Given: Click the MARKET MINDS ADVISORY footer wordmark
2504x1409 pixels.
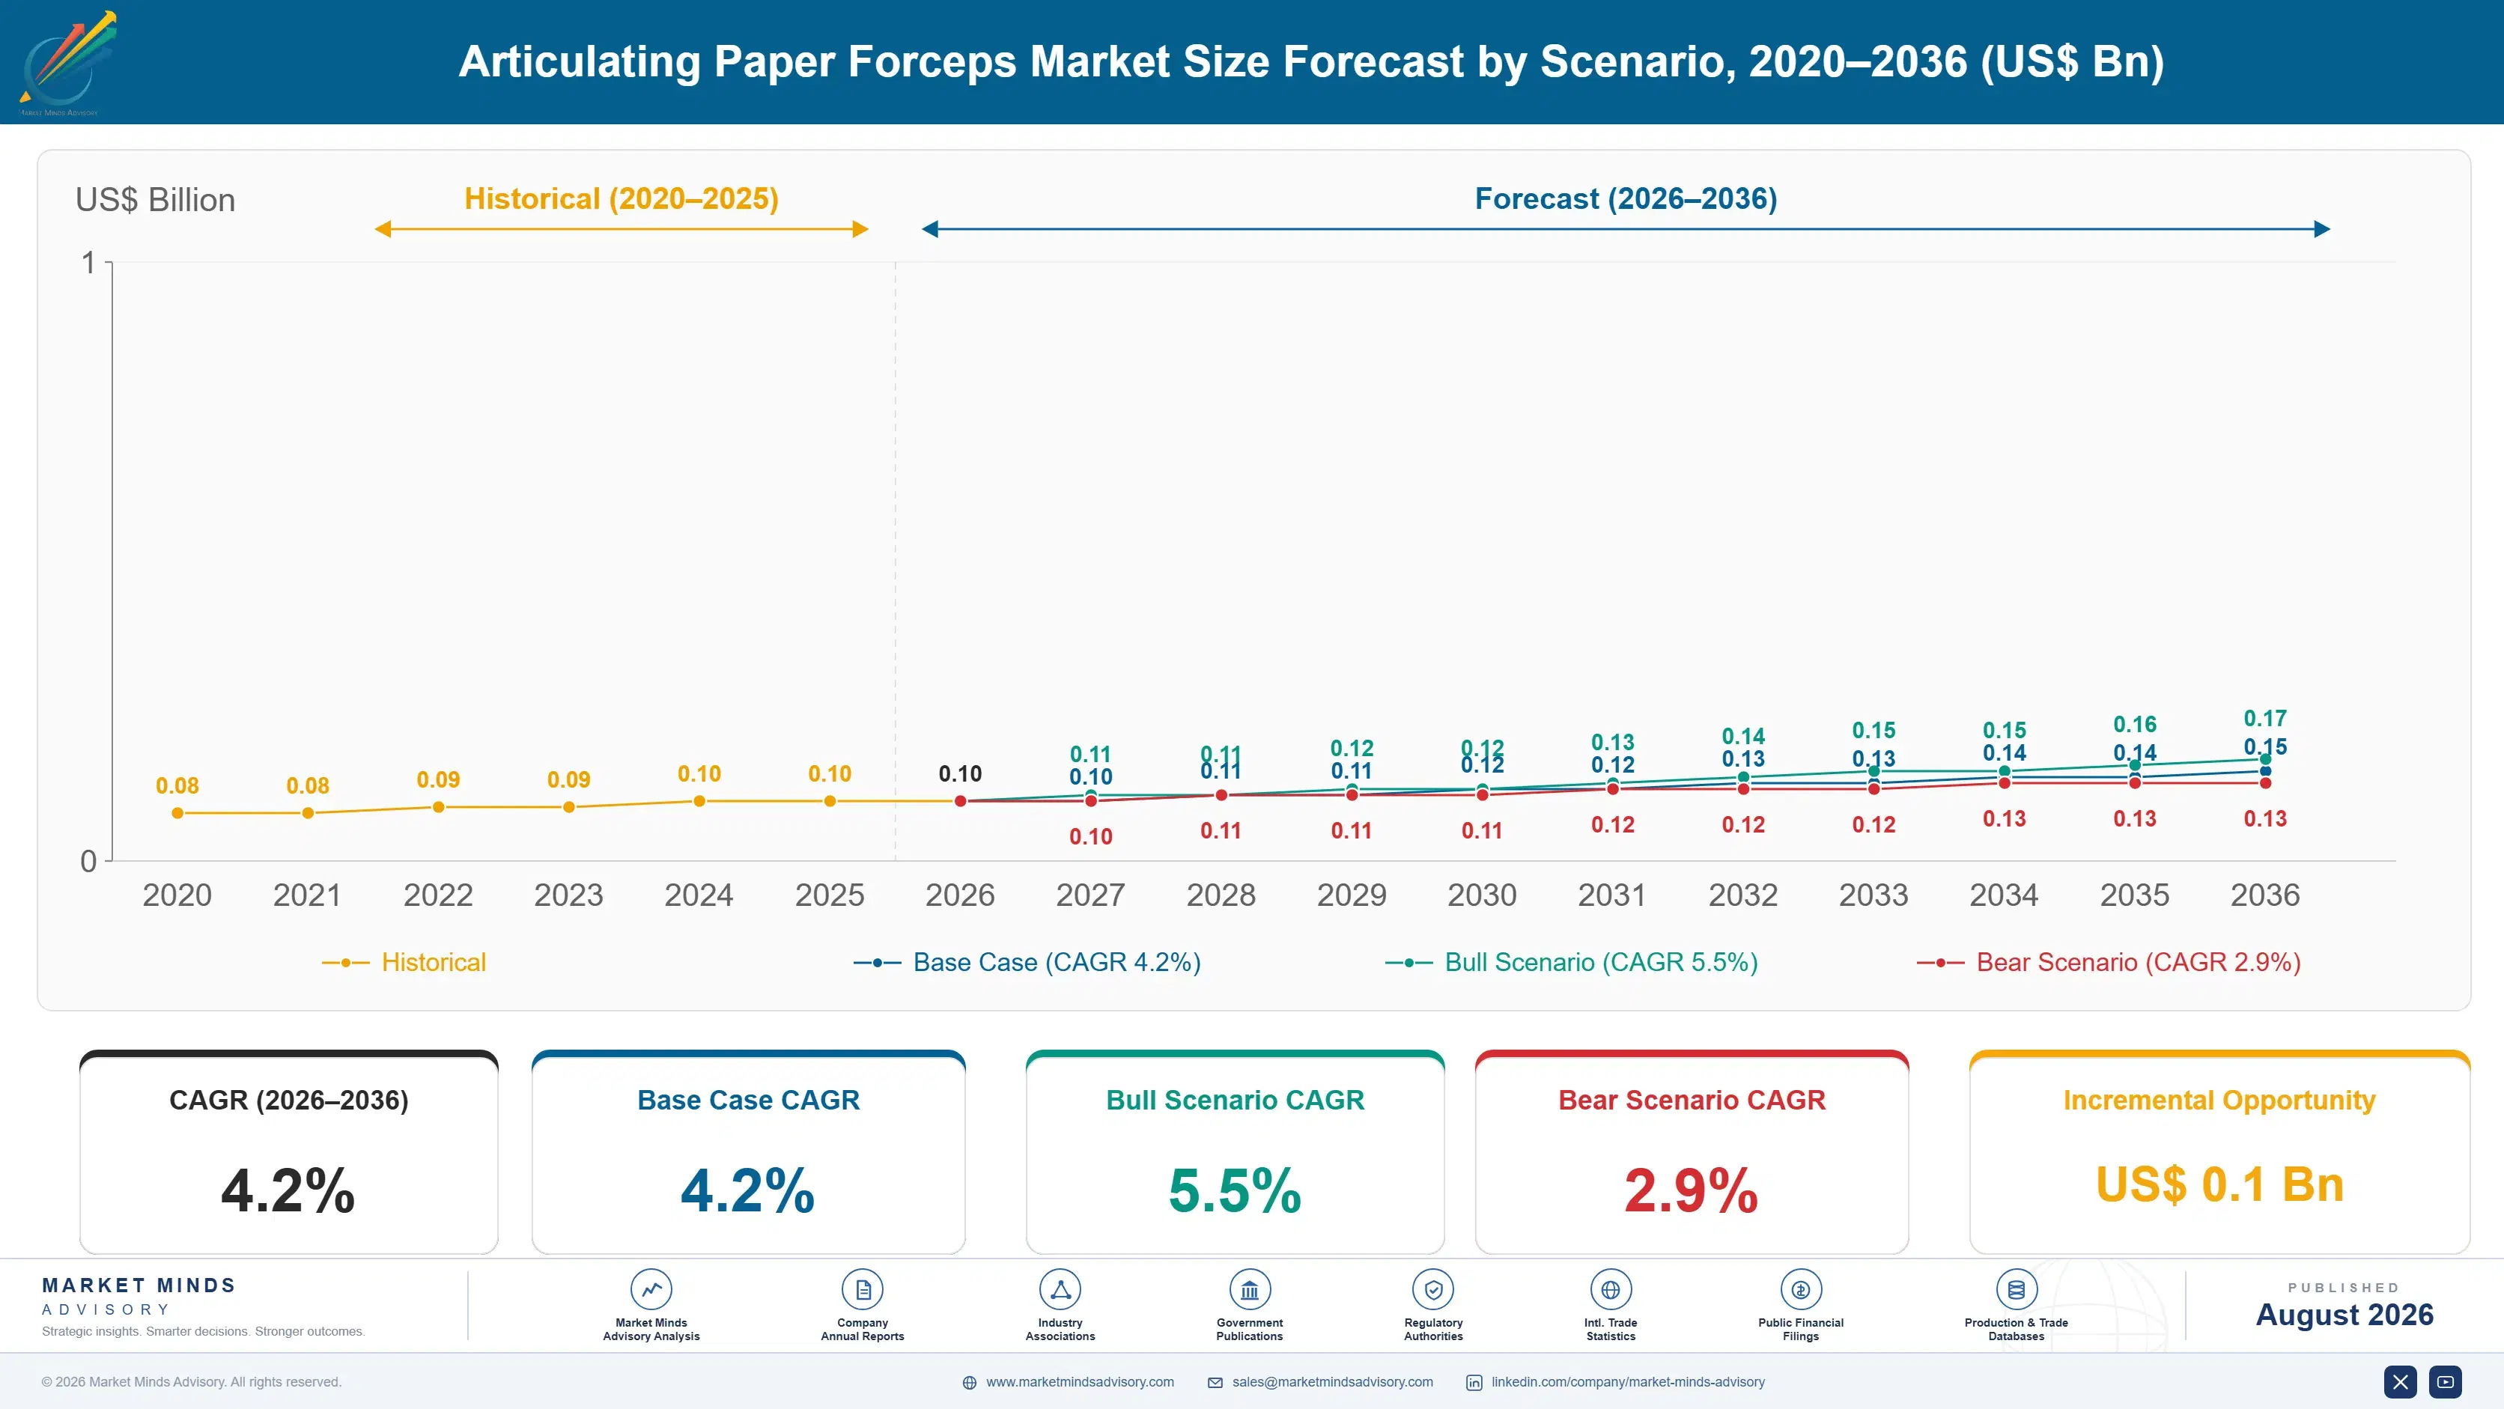Looking at the screenshot, I should coord(139,1296).
